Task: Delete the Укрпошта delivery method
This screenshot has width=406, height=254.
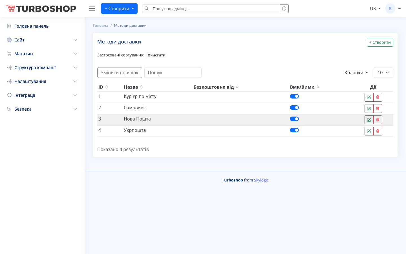Action: [x=378, y=131]
